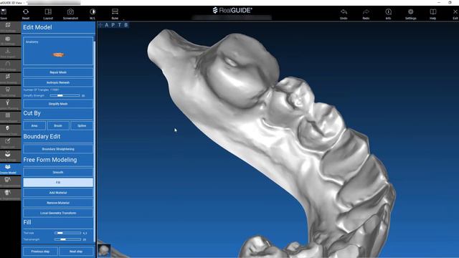Adjust the Fill Tool size slider
The height and width of the screenshot is (258, 459).
coord(67,233)
